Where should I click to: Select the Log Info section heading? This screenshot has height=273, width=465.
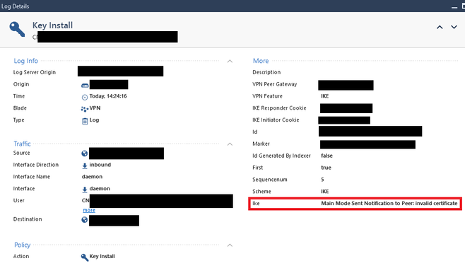[x=26, y=61]
